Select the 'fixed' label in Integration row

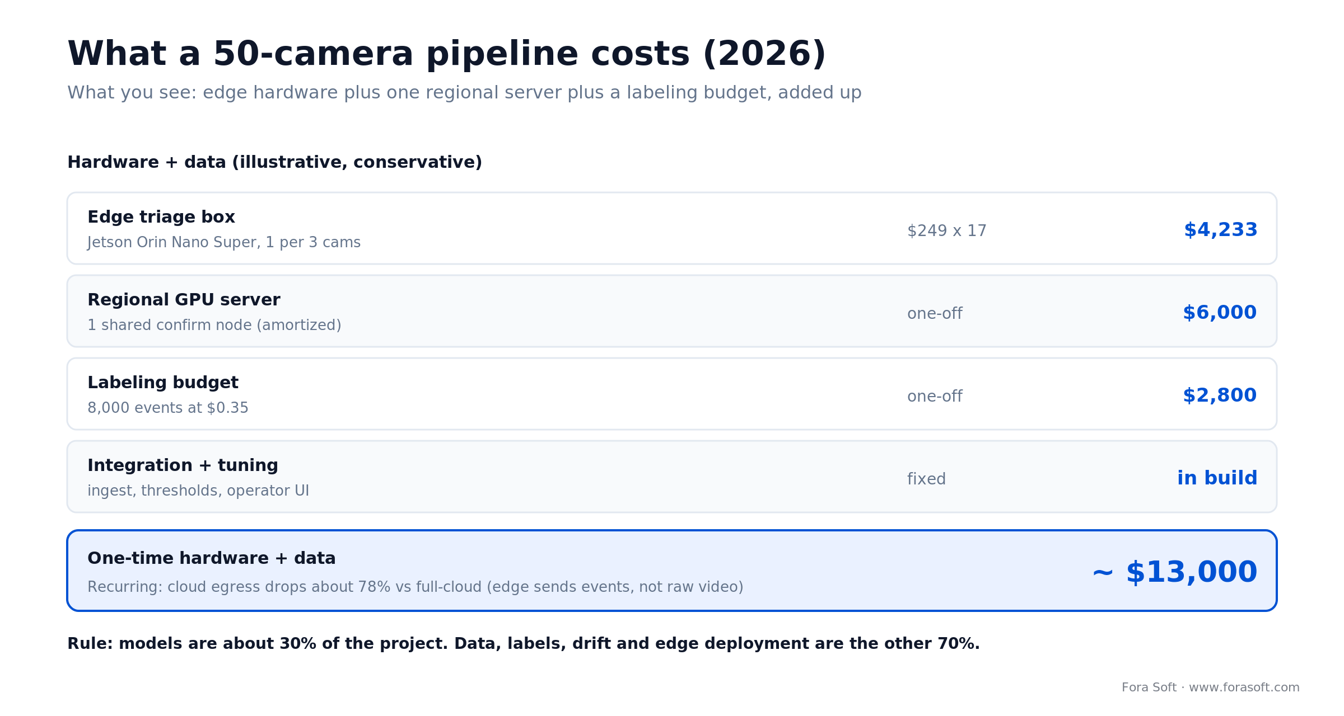[926, 479]
